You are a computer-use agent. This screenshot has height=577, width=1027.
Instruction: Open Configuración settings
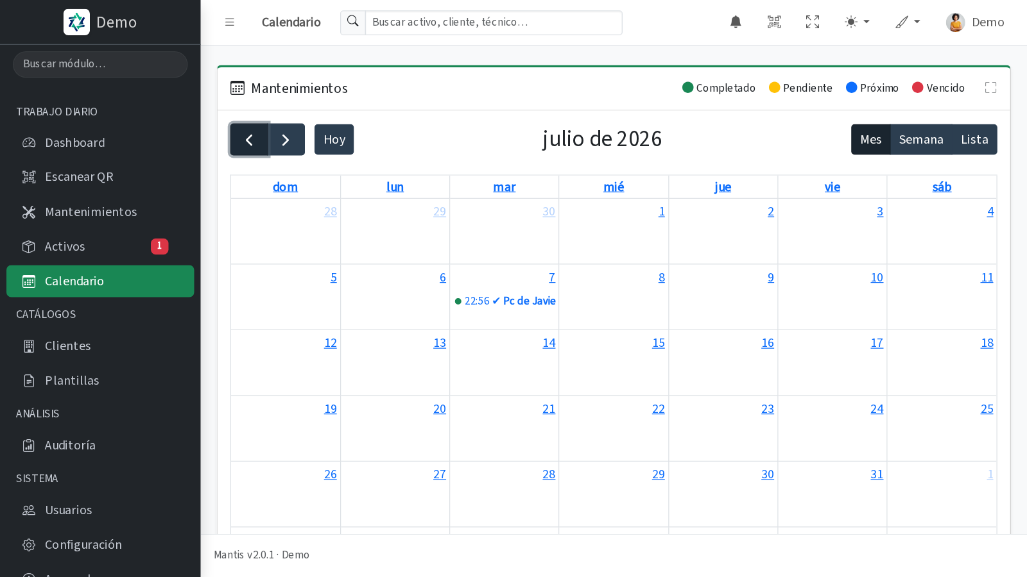[100, 544]
